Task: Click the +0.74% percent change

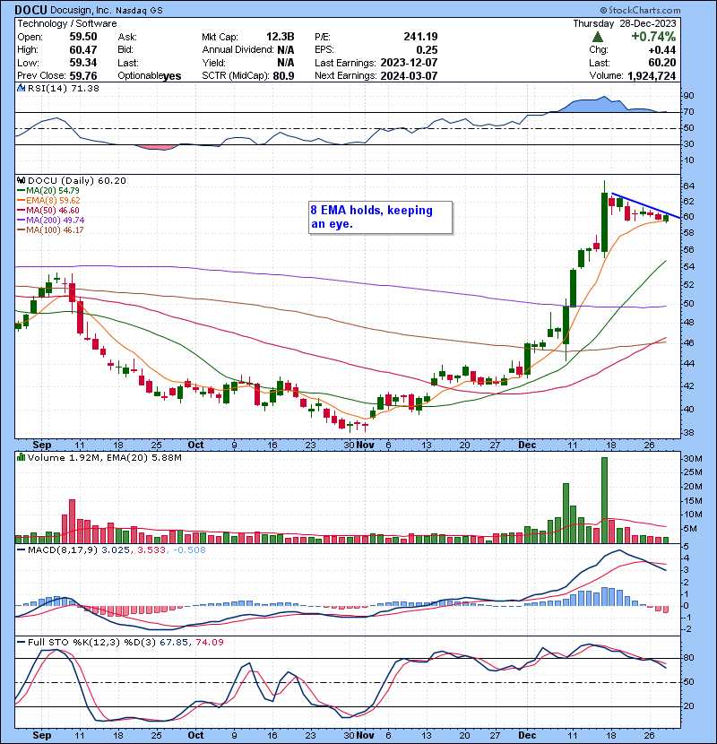Action: [x=653, y=37]
